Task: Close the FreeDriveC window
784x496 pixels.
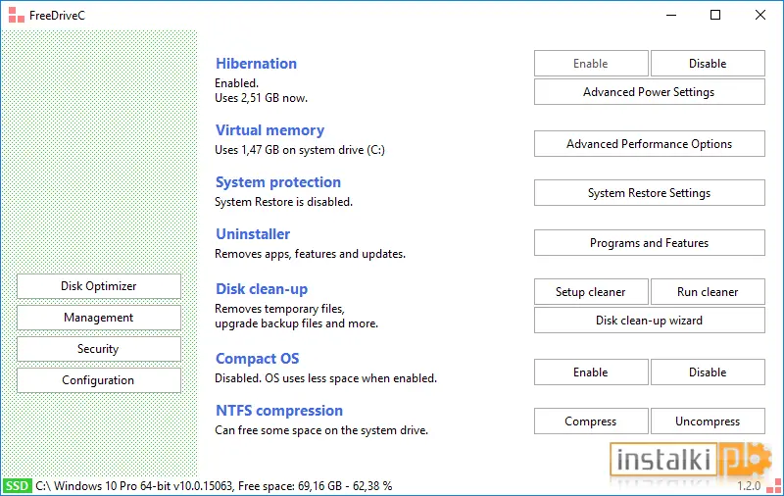Action: 760,15
